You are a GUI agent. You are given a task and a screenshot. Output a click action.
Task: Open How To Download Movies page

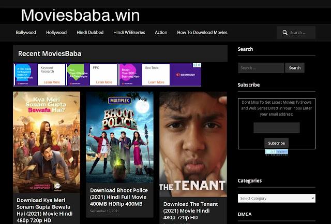pyautogui.click(x=202, y=32)
